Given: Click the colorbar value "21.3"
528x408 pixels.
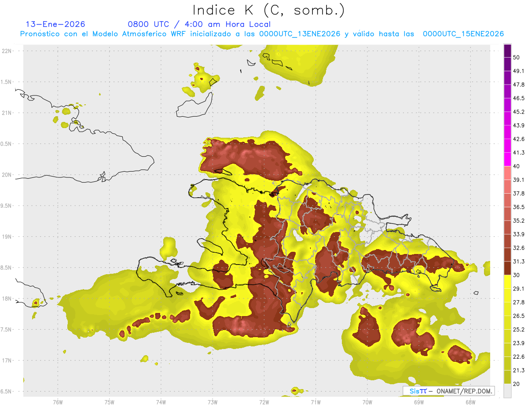Looking at the screenshot, I should point(519,371).
